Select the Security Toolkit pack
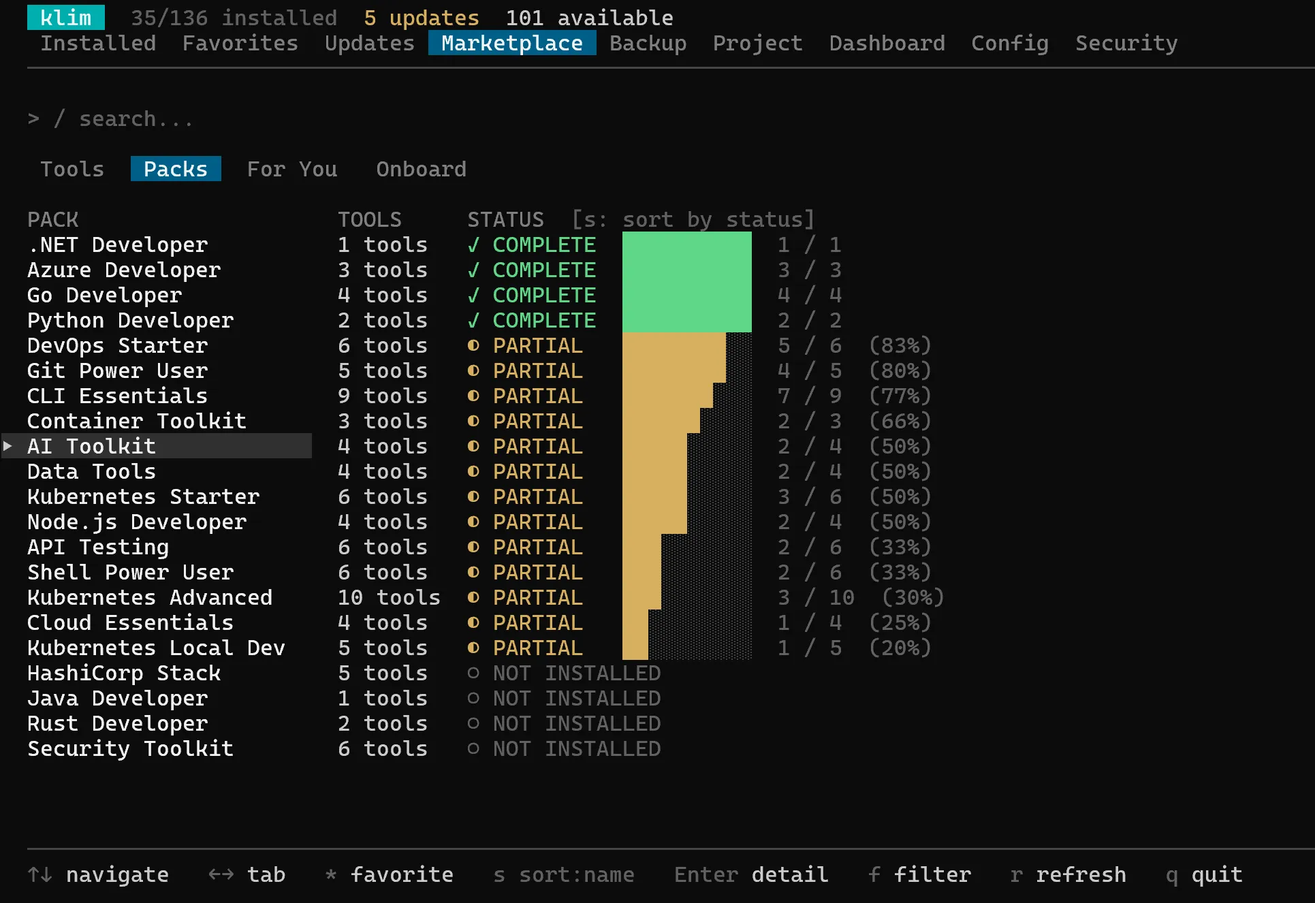This screenshot has width=1315, height=903. pos(131,748)
